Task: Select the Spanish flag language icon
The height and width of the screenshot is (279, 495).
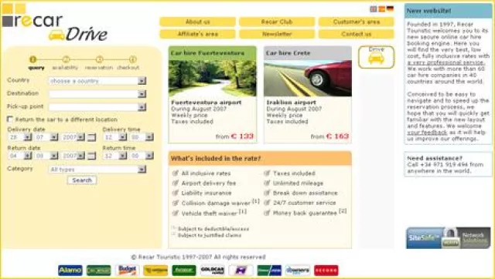Action: (382, 9)
